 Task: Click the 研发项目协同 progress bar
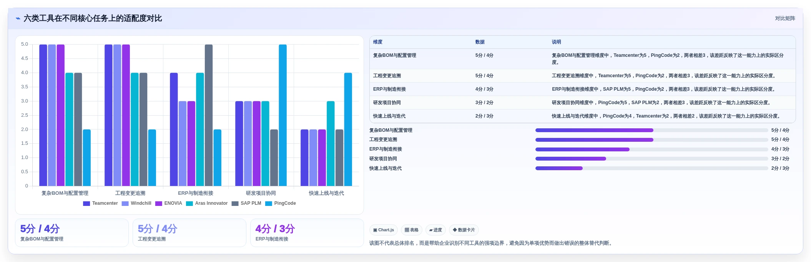(651, 159)
